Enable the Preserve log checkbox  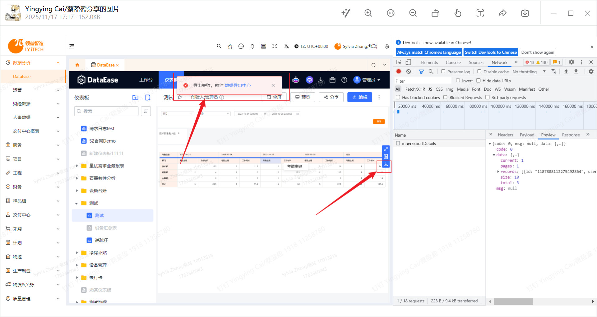[x=443, y=71]
